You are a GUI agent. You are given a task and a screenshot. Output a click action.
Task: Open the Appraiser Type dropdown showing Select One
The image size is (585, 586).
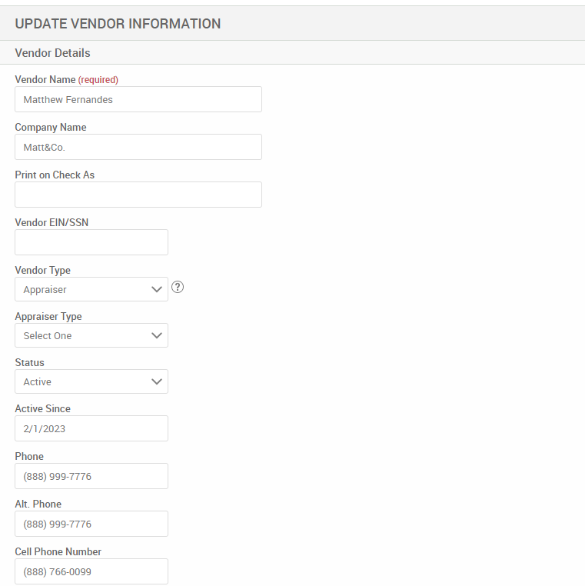pyautogui.click(x=91, y=335)
